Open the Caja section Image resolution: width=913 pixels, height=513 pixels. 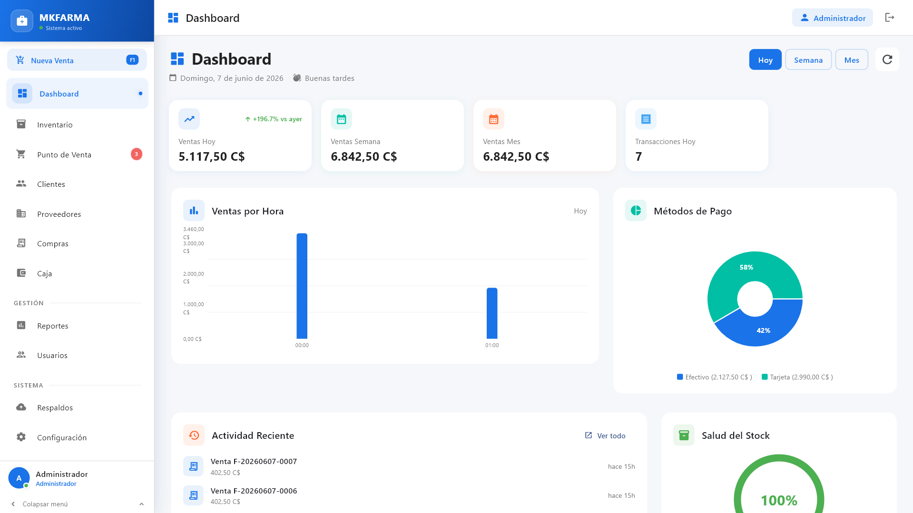(x=77, y=273)
